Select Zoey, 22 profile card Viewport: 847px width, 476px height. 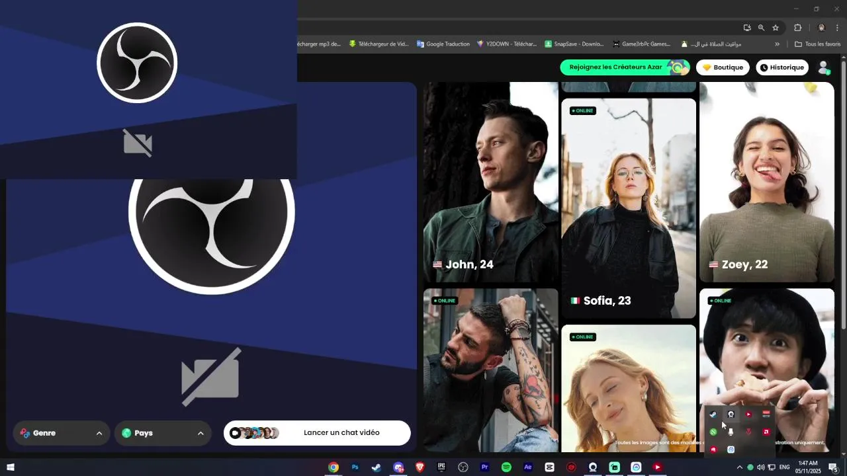coord(767,182)
